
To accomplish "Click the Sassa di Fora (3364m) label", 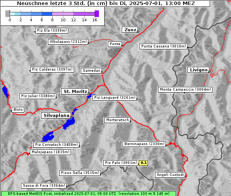I will coord(44,186).
